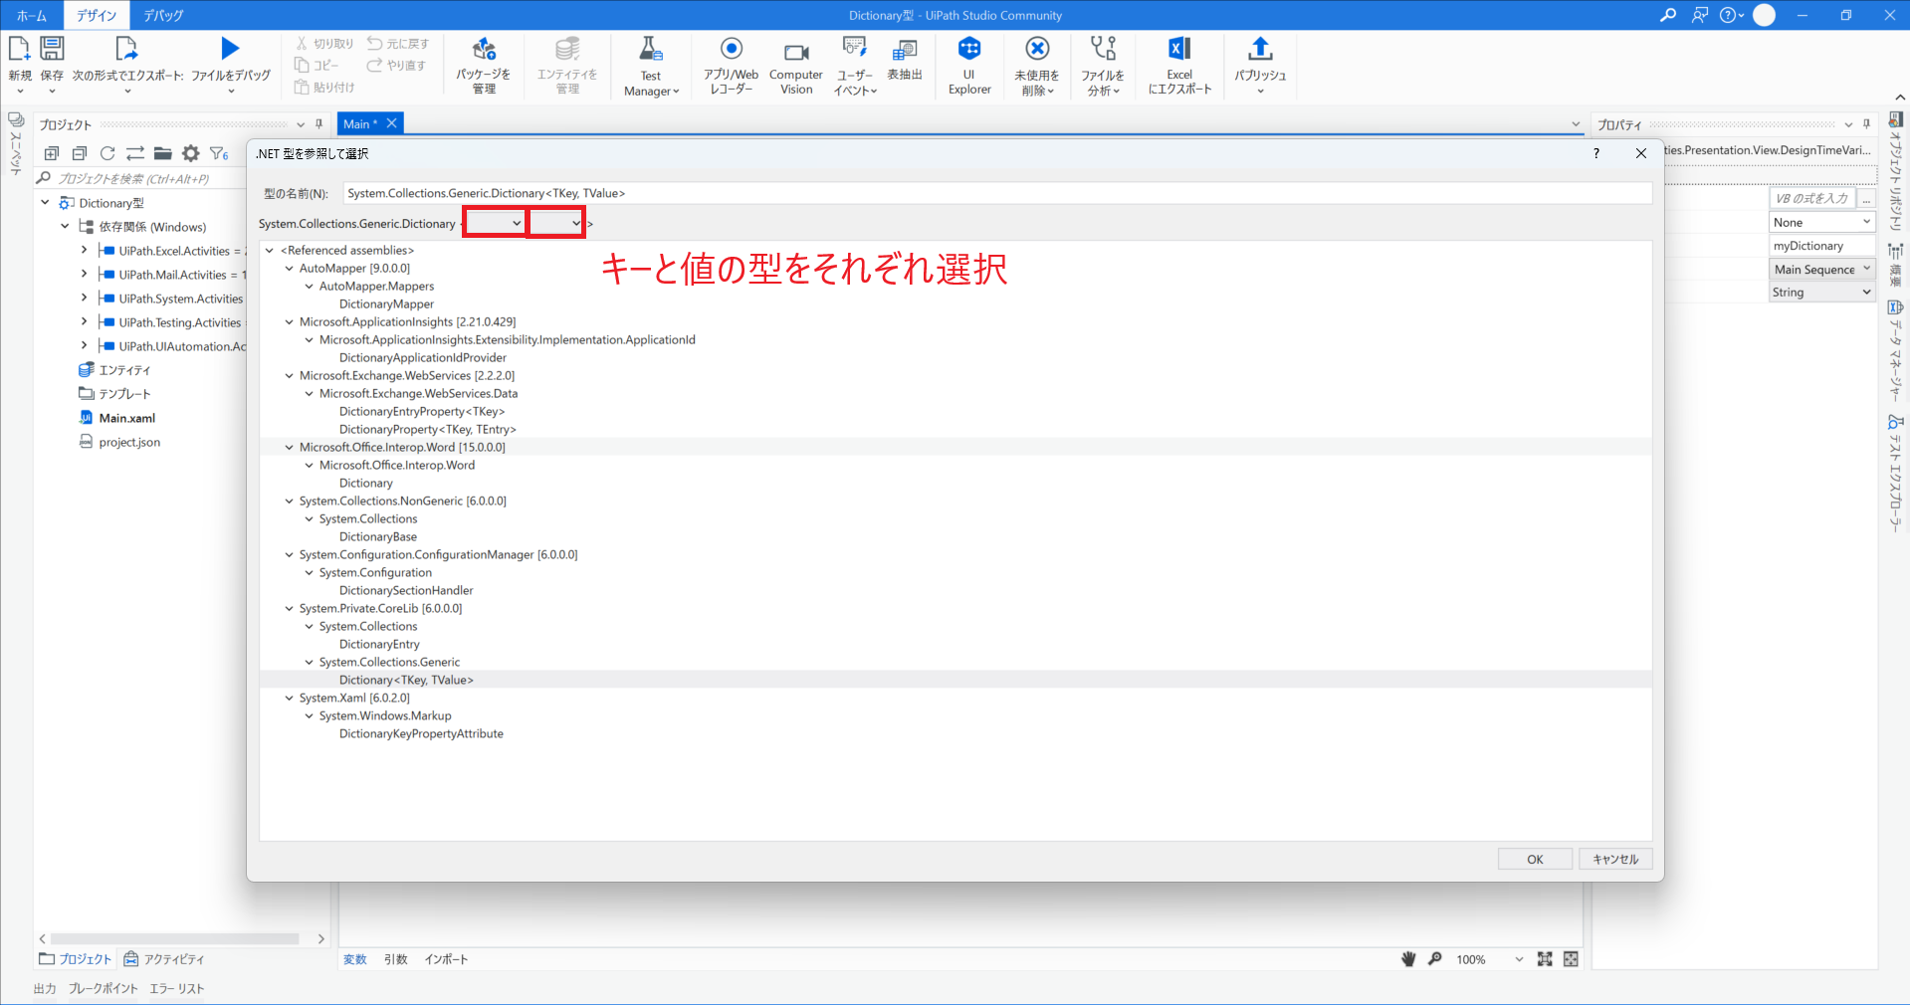1910x1005 pixels.
Task: Select the Design (デザイン) ribbon tab
Action: (97, 15)
